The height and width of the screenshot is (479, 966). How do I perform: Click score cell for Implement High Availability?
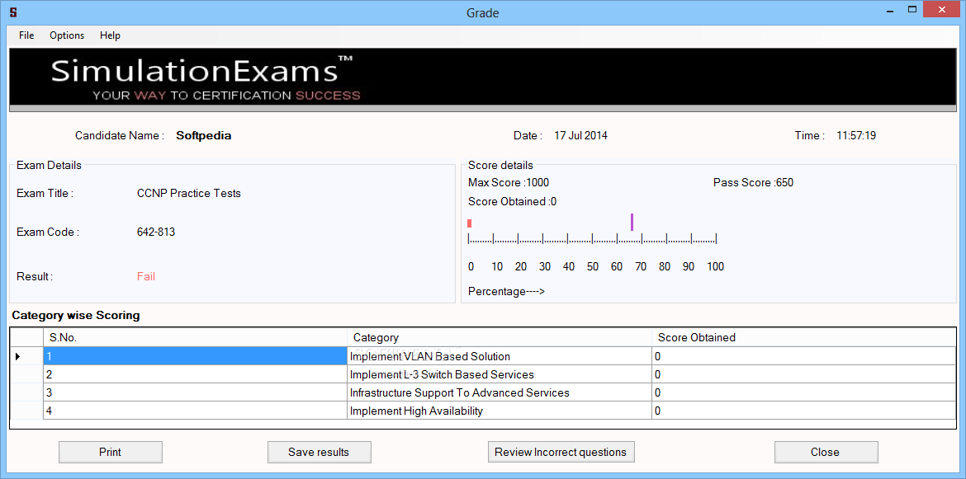[x=803, y=410]
